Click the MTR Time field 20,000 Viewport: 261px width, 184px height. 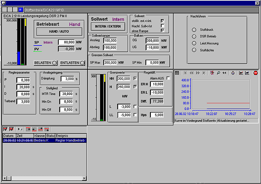tap(66, 94)
